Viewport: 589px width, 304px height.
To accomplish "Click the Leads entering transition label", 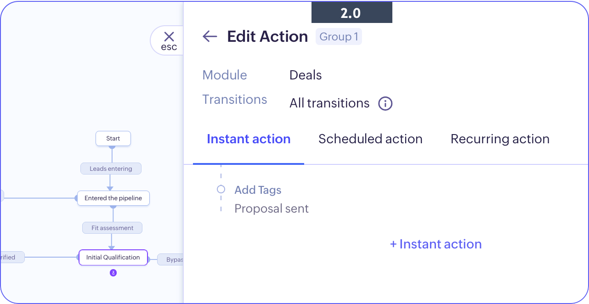I will tap(111, 169).
